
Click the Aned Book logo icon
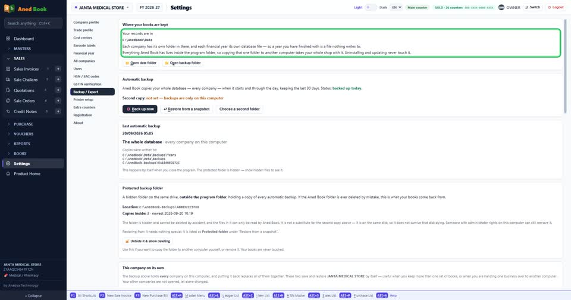[9, 8]
